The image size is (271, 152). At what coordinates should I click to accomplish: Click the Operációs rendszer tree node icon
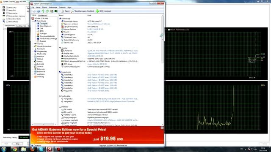[35, 46]
